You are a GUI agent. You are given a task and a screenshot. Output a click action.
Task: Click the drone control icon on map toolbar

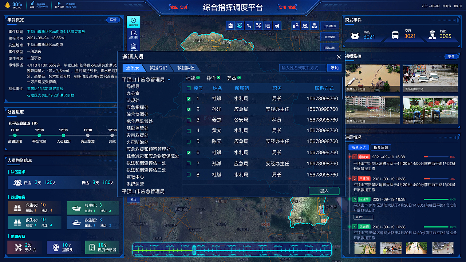click(x=258, y=25)
